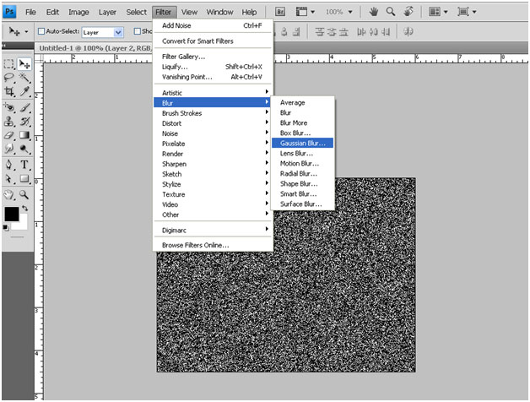530x402 pixels.
Task: Select the Gradient tool
Action: pos(24,135)
